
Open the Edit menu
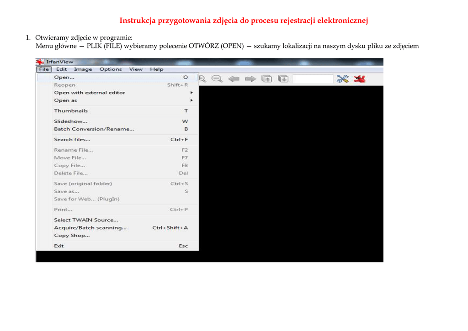[61, 69]
